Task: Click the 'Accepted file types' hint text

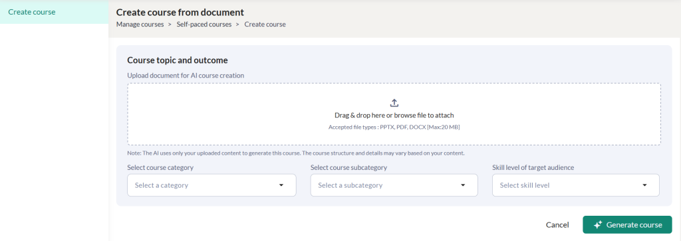Action: point(394,127)
